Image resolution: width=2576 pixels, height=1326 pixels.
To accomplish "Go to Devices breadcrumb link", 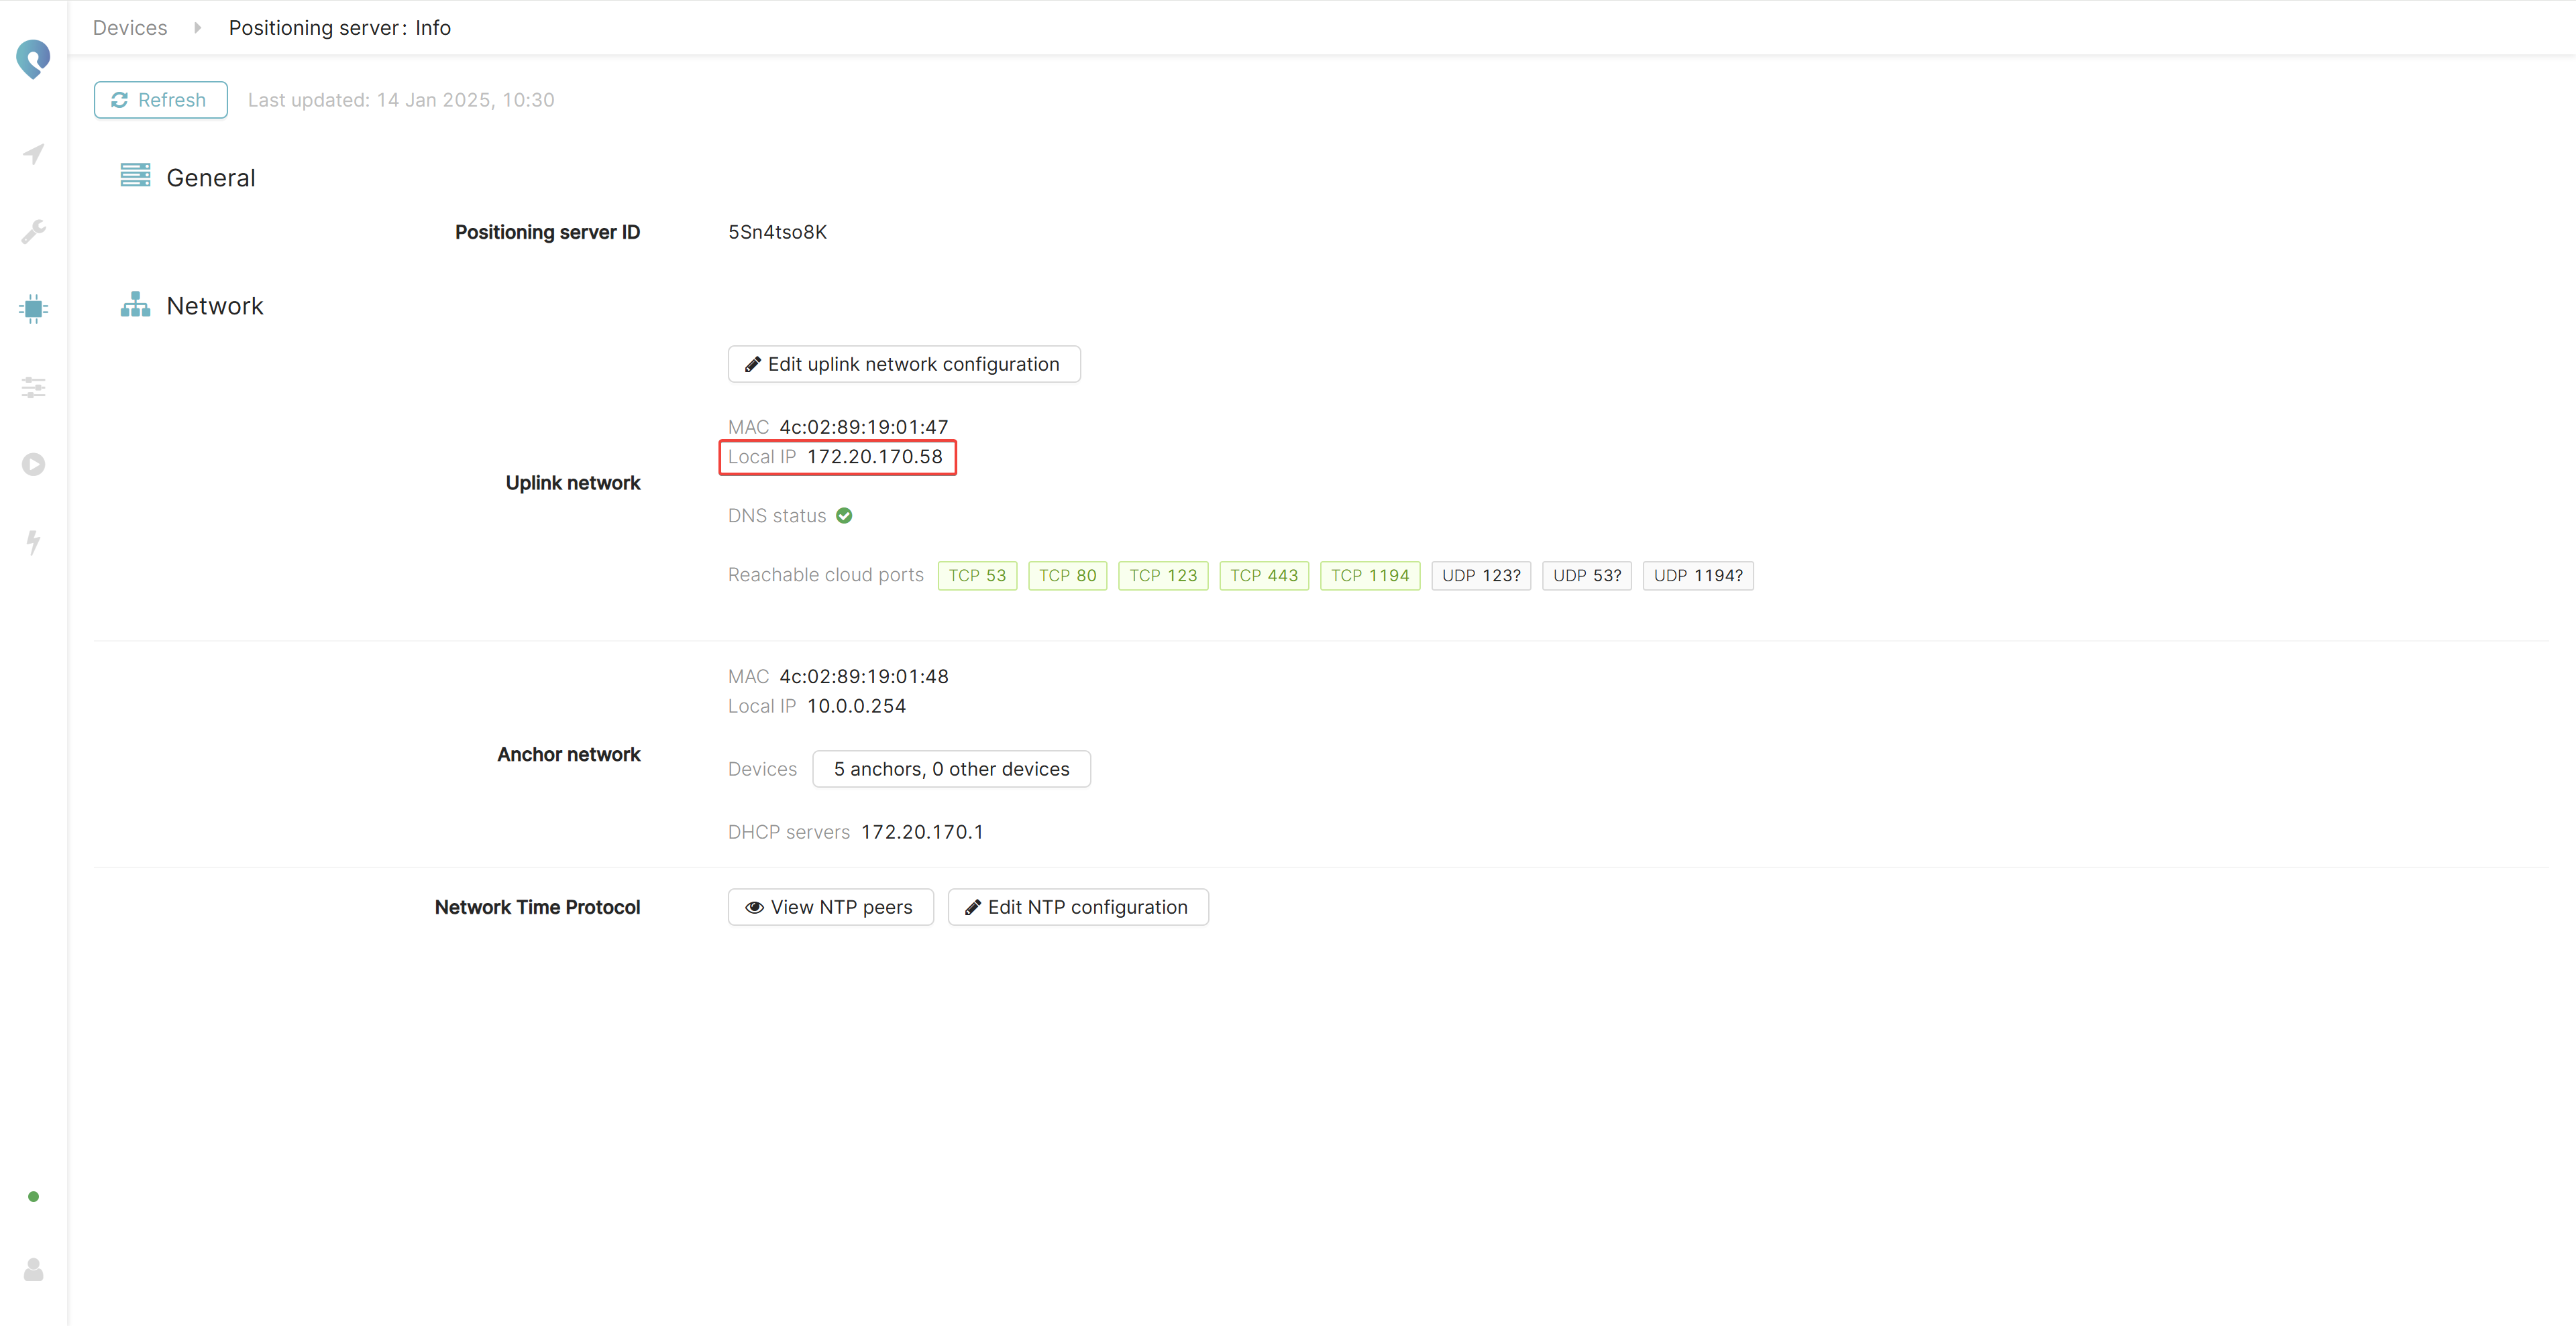I will [x=130, y=28].
